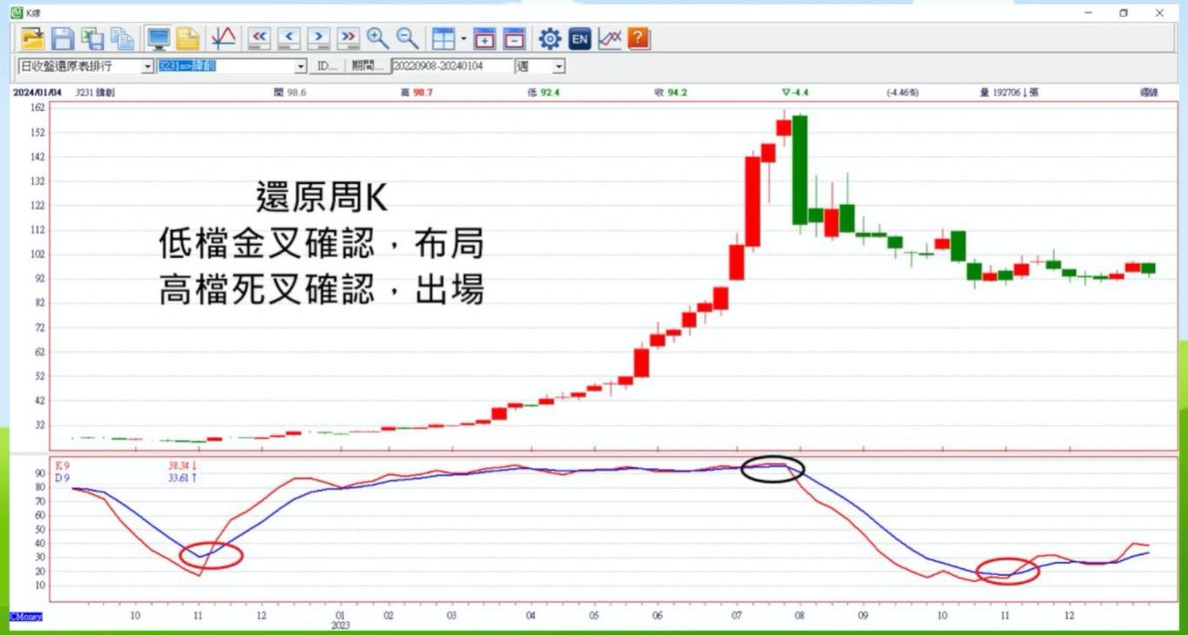Save chart with the floppy disk icon
Image resolution: width=1188 pixels, height=635 pixels.
tap(62, 39)
